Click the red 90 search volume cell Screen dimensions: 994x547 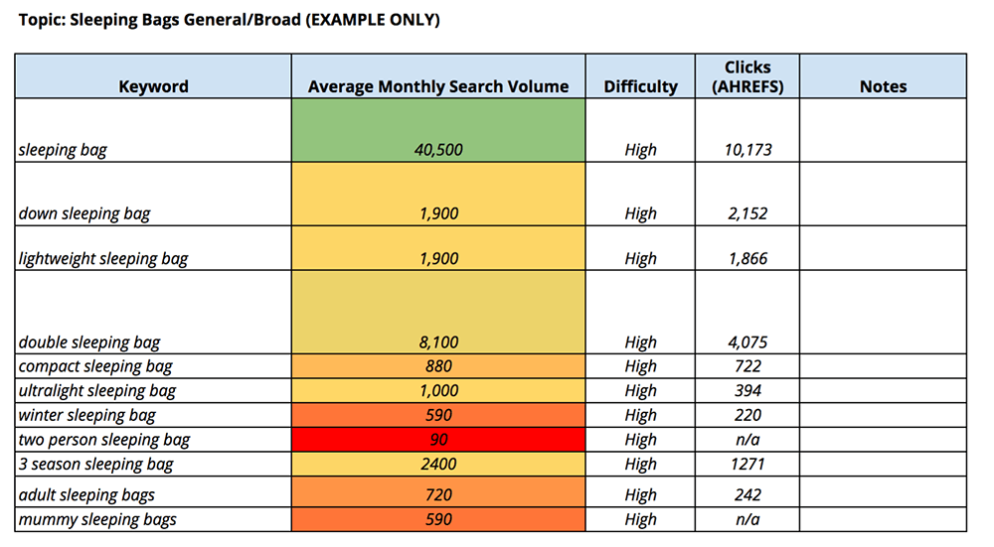pos(438,440)
